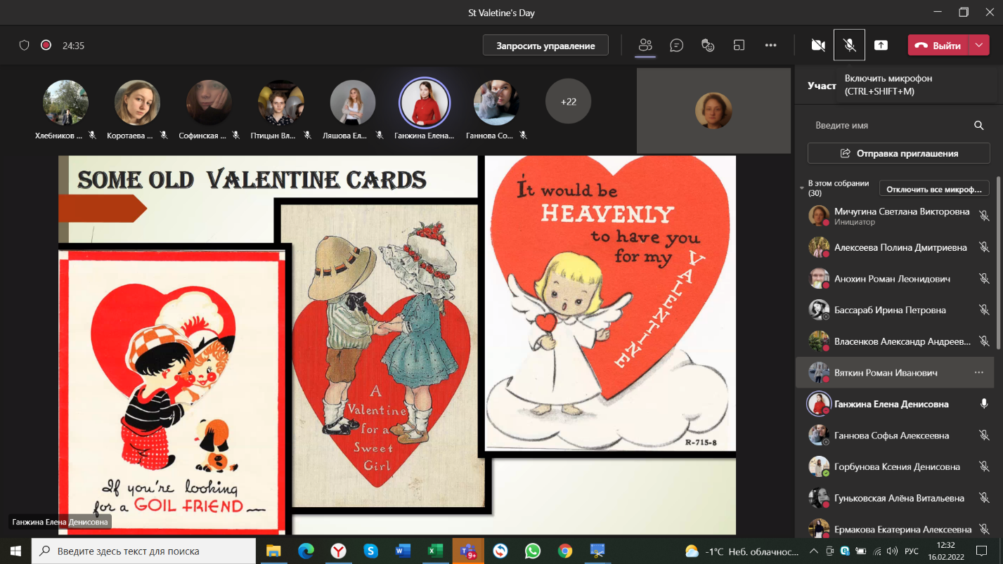Toggle the camera on
Screen dimensions: 1003x564
click(x=818, y=46)
